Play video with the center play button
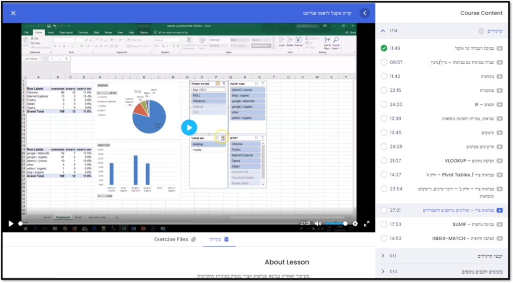Viewport: 513px width, 283px height. (x=189, y=127)
